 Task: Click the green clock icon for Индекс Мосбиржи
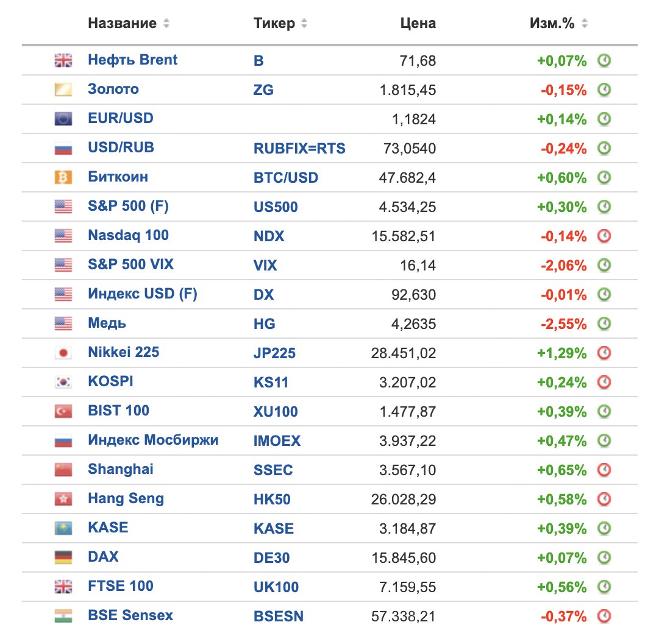604,440
